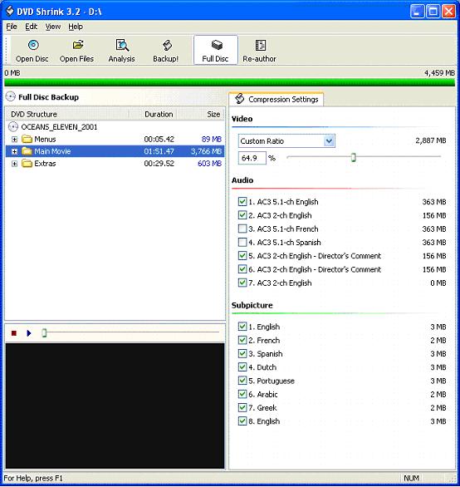Image resolution: width=460 pixels, height=487 pixels.
Task: Open the File menu
Action: (x=12, y=27)
